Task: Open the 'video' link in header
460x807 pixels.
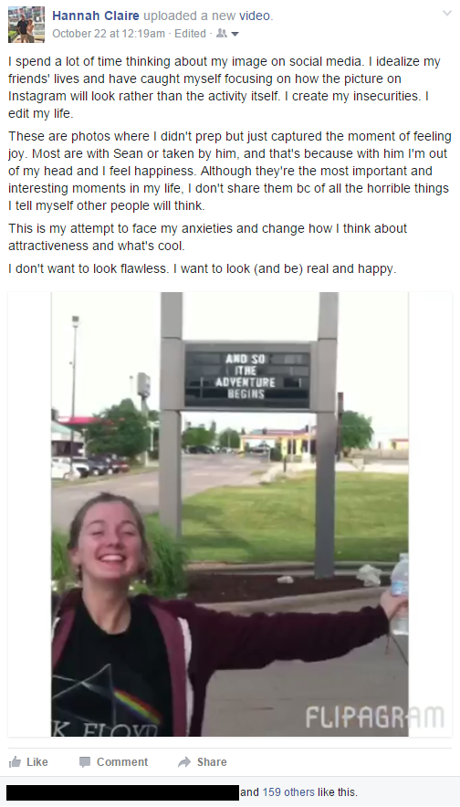Action: click(x=256, y=16)
